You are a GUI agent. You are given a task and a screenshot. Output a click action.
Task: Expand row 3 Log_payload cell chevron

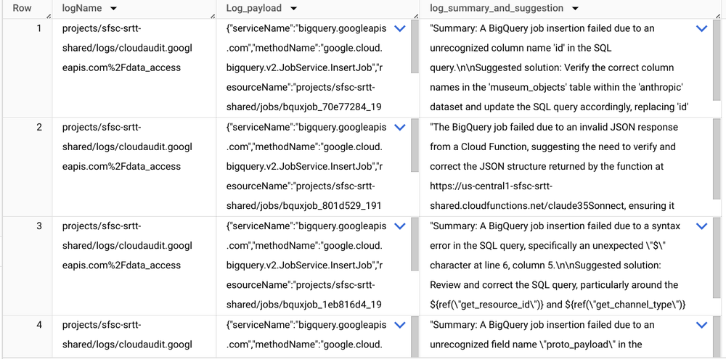(x=399, y=226)
